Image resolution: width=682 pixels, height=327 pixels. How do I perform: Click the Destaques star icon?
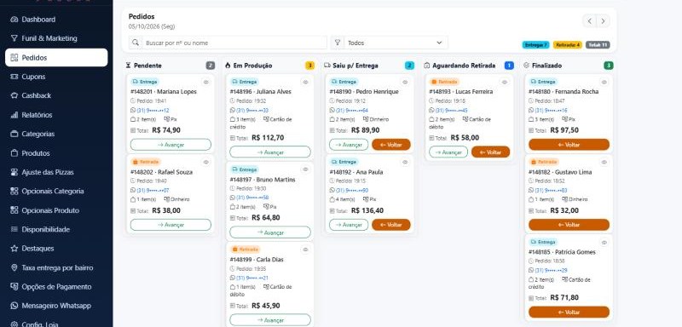[x=14, y=249]
